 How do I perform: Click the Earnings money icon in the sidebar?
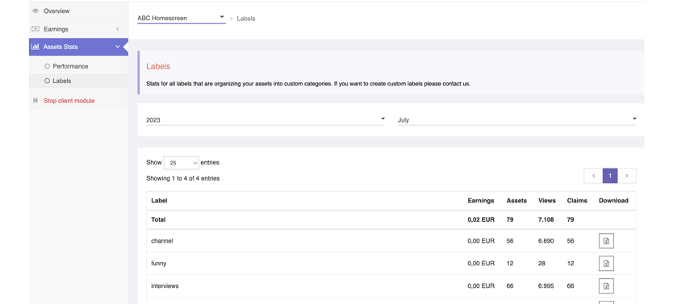tap(36, 29)
